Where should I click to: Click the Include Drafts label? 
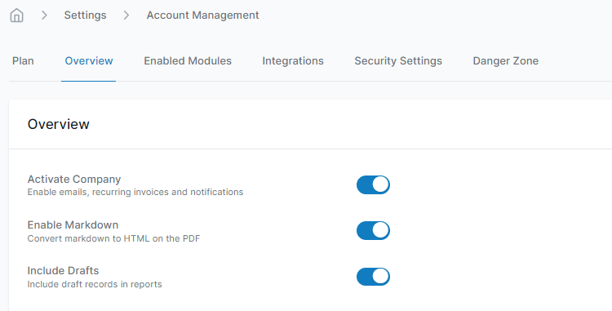[x=63, y=271]
